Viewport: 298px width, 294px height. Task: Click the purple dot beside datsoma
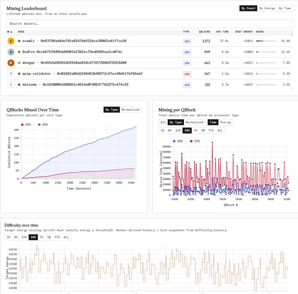(19, 85)
